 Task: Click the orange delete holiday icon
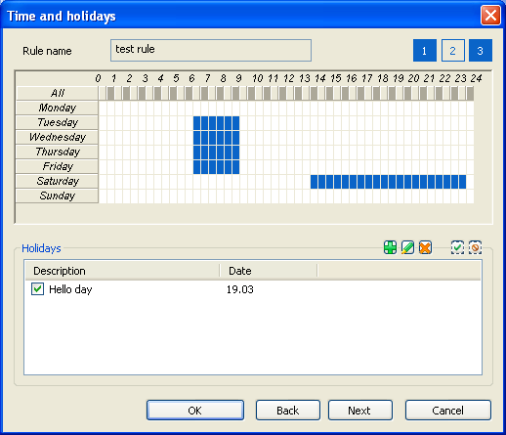coord(425,247)
